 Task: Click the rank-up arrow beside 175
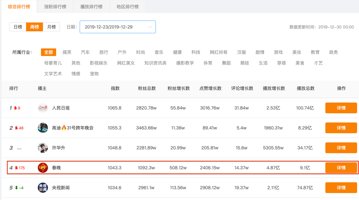click(16, 168)
